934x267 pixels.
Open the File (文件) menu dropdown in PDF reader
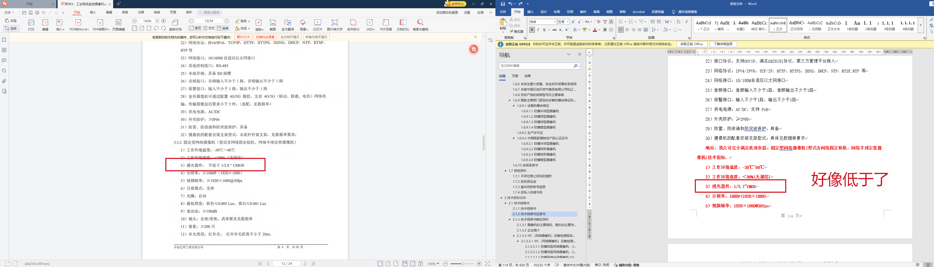point(9,13)
